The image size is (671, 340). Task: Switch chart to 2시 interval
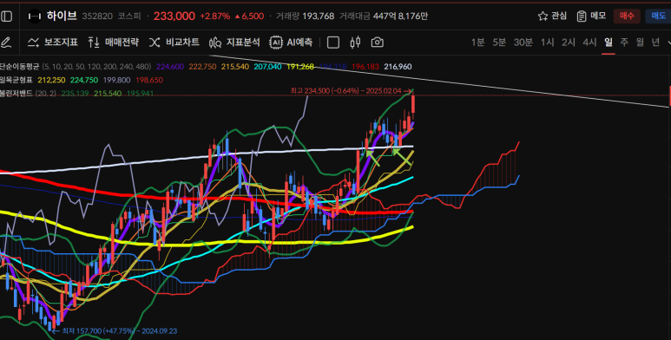click(569, 42)
